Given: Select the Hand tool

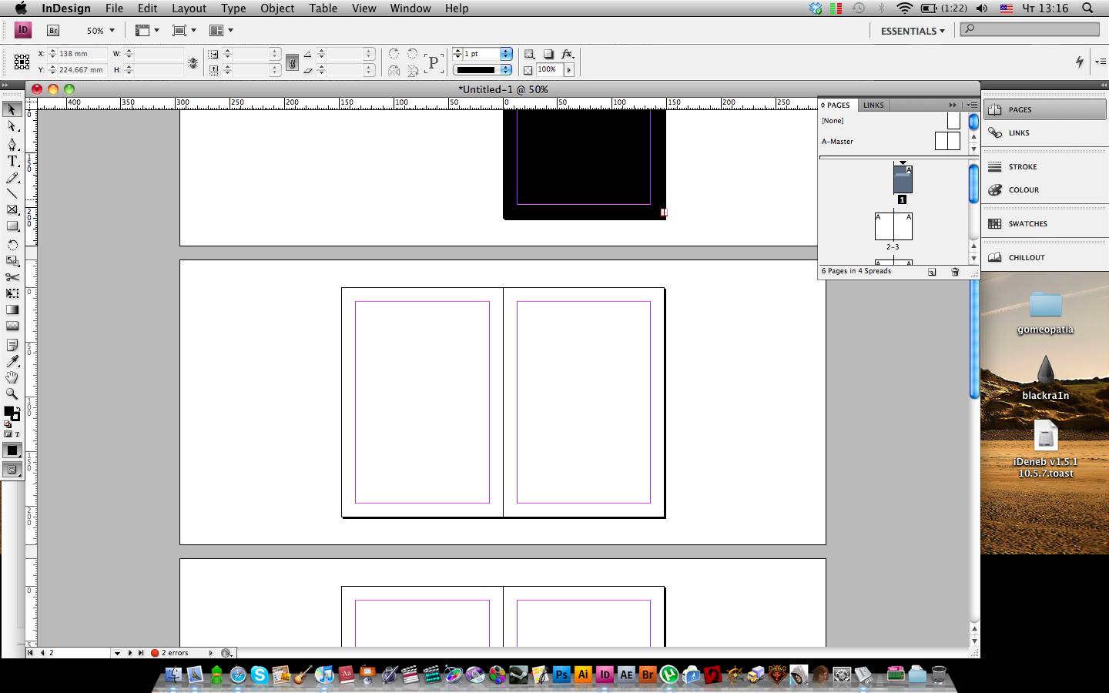Looking at the screenshot, I should pyautogui.click(x=12, y=377).
